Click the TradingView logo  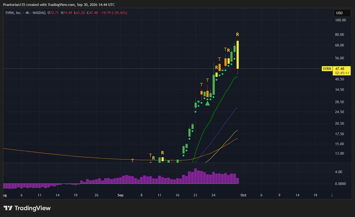tap(27, 208)
